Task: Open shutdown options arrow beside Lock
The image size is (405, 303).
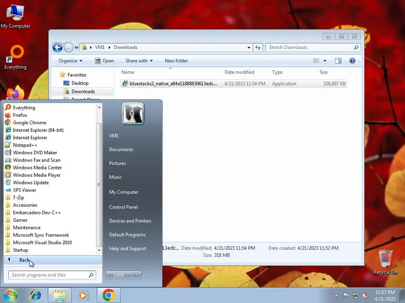Action: [x=136, y=275]
